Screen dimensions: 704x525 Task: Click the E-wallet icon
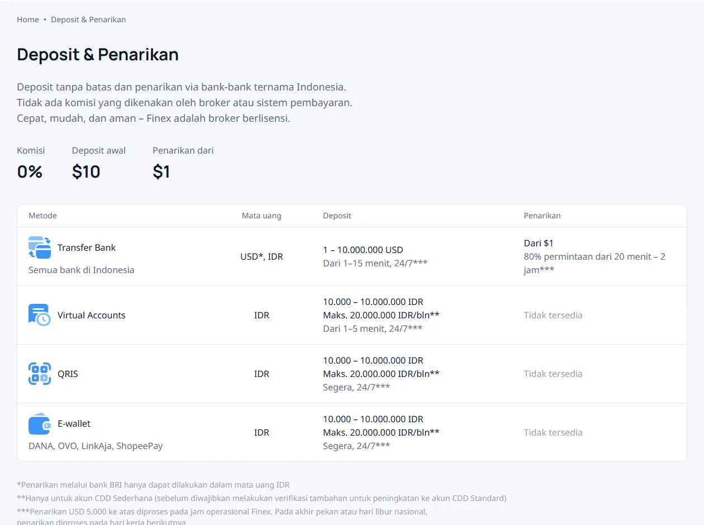click(x=40, y=423)
